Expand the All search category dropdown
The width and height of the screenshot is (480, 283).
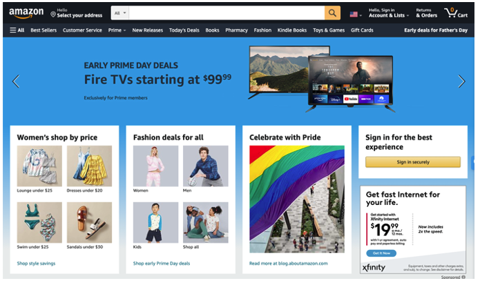[120, 13]
